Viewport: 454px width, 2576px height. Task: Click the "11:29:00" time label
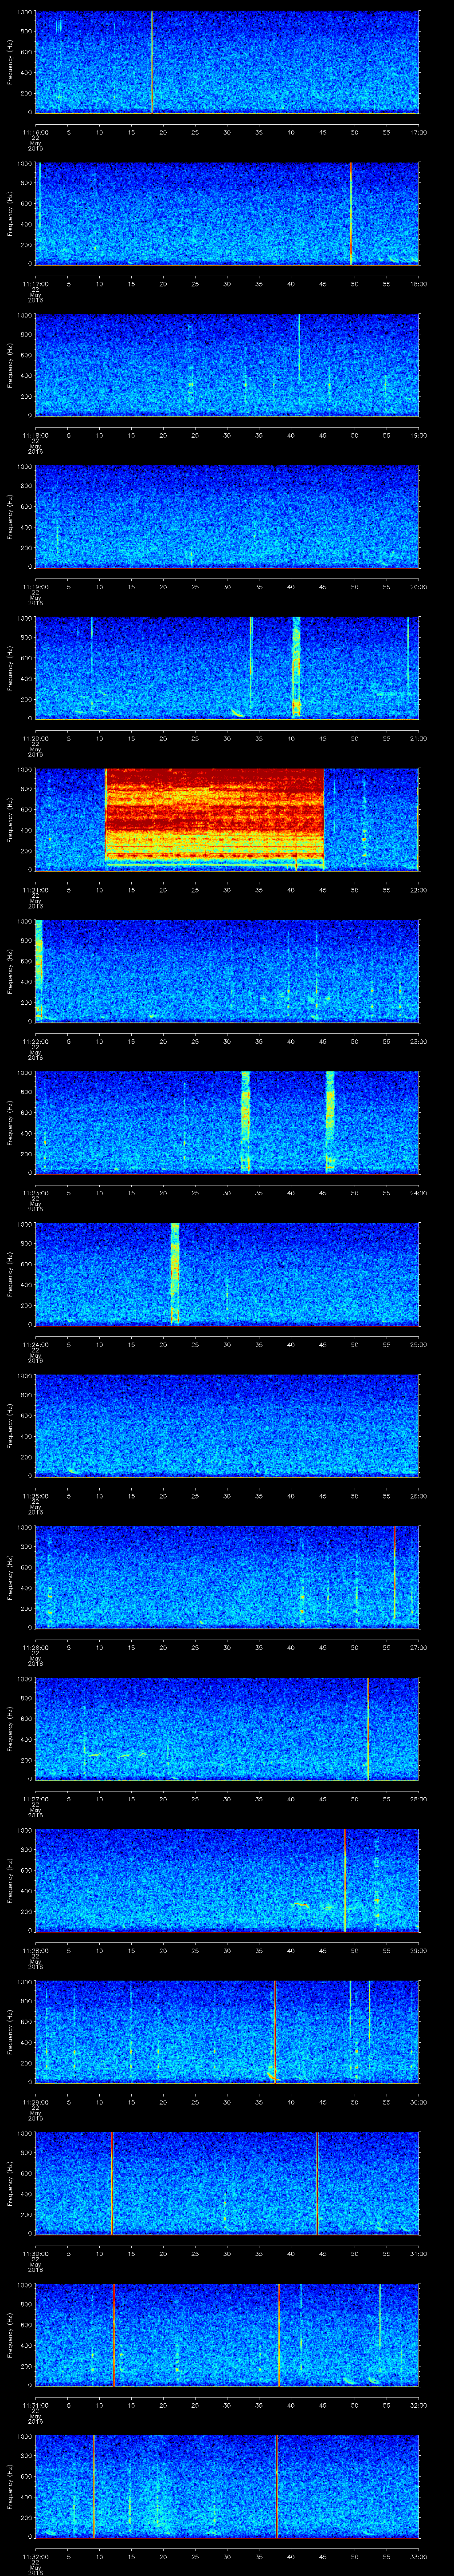[x=35, y=2102]
